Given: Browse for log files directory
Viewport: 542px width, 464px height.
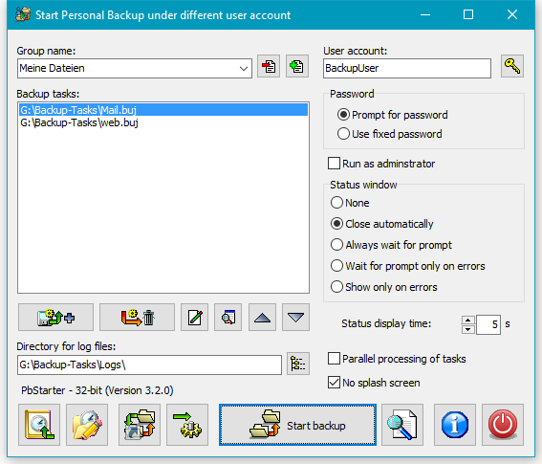Looking at the screenshot, I should point(298,364).
